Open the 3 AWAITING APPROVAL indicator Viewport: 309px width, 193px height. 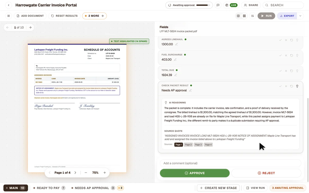[x=288, y=188]
